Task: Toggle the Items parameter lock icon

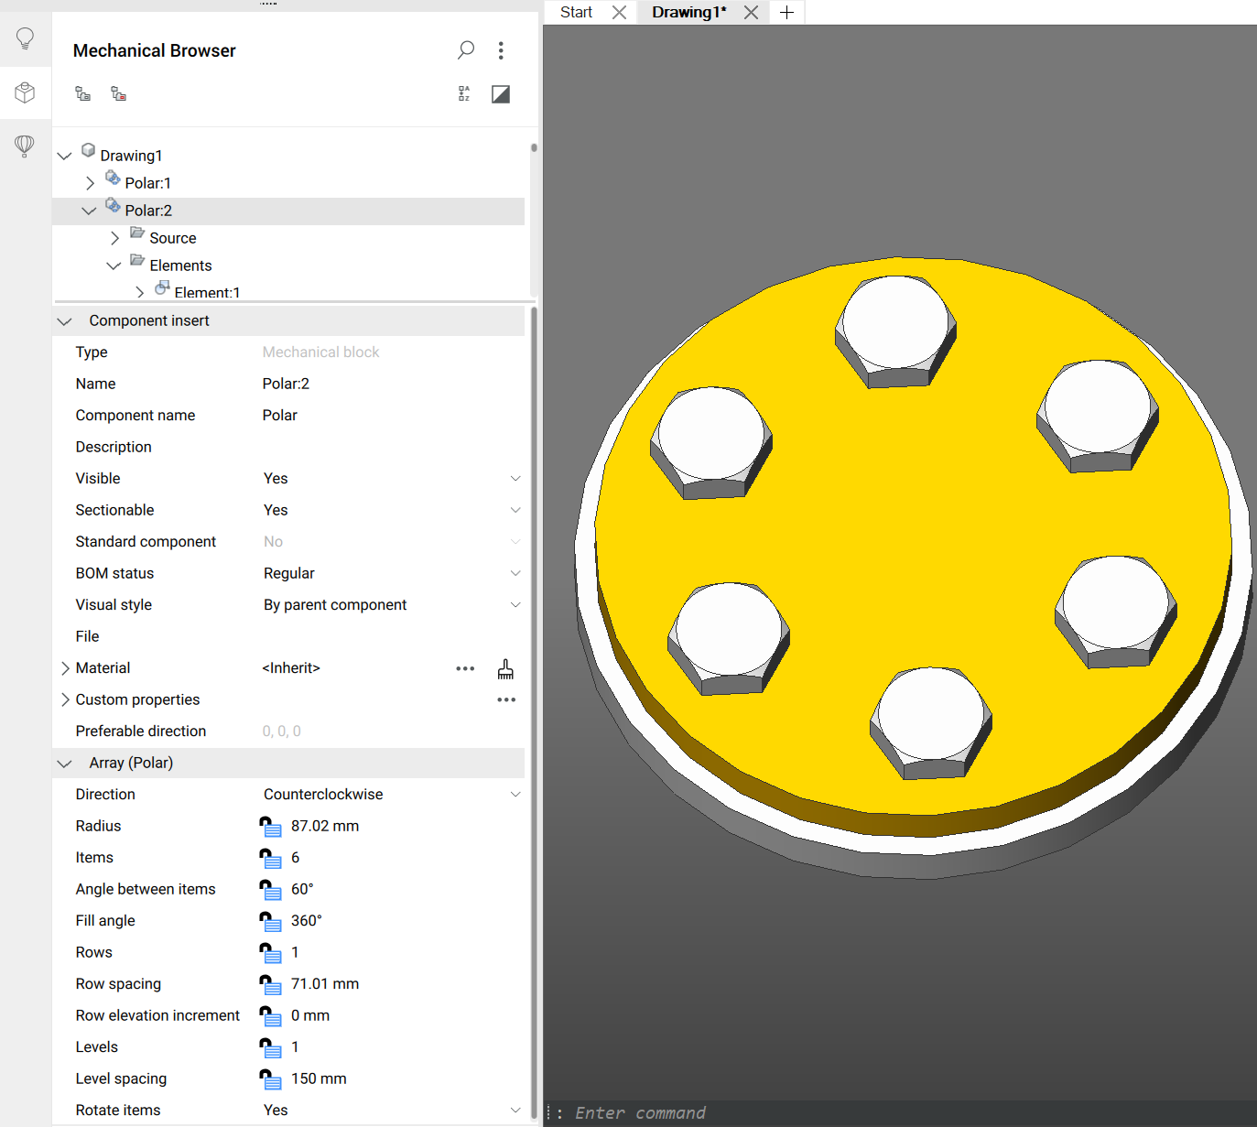Action: (x=270, y=858)
